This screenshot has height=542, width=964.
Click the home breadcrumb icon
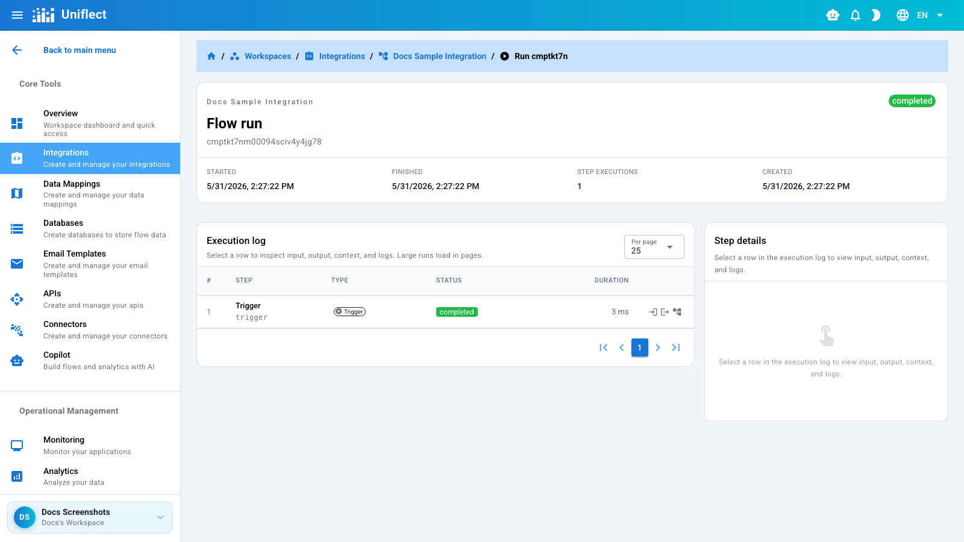click(211, 56)
